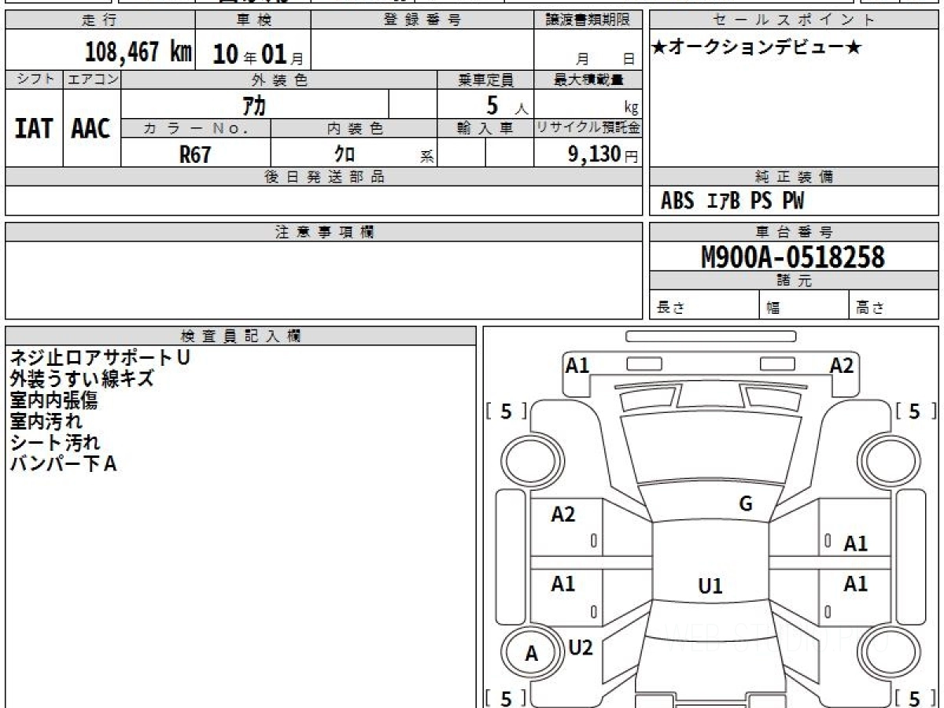Image resolution: width=944 pixels, height=708 pixels.
Task: Click the G mark on the windshield
Action: [x=746, y=504]
